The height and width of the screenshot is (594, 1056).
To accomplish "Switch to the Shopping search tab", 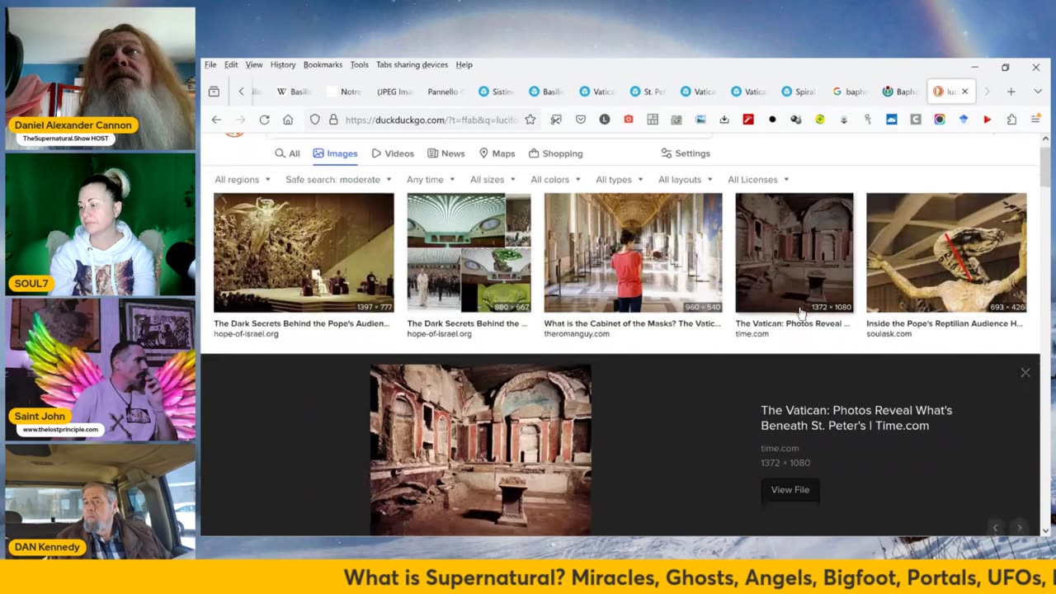I will (x=555, y=153).
